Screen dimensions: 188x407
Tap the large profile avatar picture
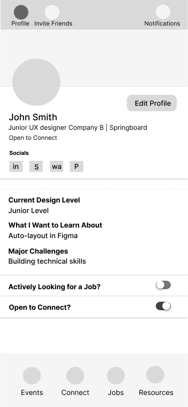click(x=36, y=82)
